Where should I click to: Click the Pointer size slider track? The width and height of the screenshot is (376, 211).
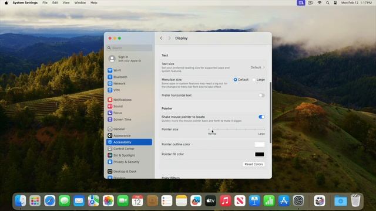[236, 130]
